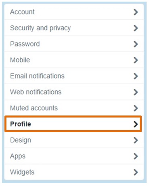Viewport: 149px width, 186px height.
Task: Open Security and privacy settings
Action: tap(74, 28)
